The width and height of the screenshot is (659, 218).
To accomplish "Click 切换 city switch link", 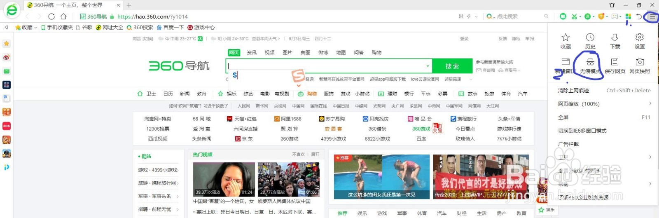I will (x=148, y=39).
